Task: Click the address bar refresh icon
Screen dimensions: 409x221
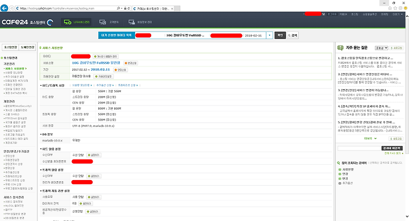Action: [x=128, y=9]
